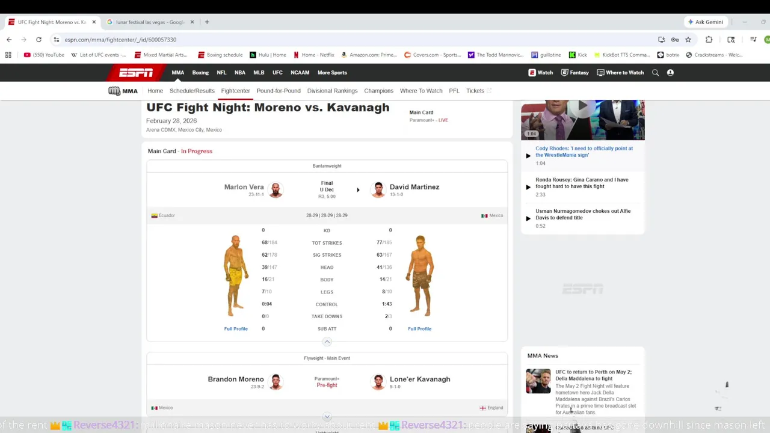770x433 pixels.
Task: Open the KickBot TTS bookmark
Action: point(621,55)
